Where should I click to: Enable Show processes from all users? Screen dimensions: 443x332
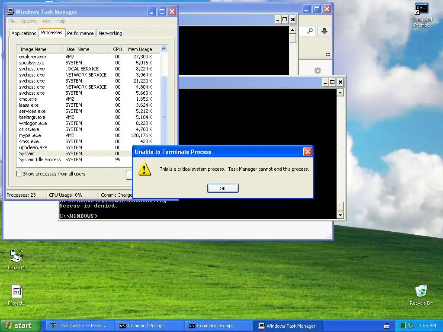[x=19, y=174]
